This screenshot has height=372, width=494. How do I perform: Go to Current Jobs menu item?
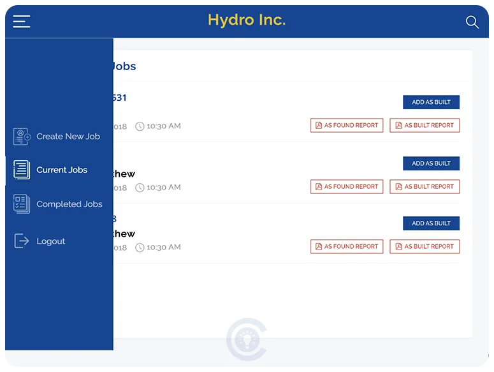click(x=62, y=170)
